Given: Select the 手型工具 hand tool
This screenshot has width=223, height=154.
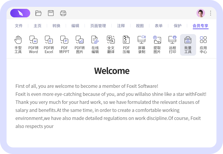Looking at the screenshot, I should pyautogui.click(x=18, y=45).
